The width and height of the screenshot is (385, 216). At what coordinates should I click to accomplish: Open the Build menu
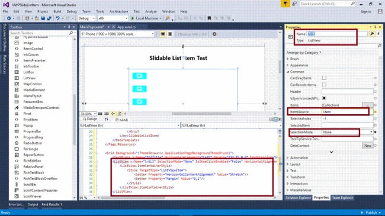coord(57,11)
